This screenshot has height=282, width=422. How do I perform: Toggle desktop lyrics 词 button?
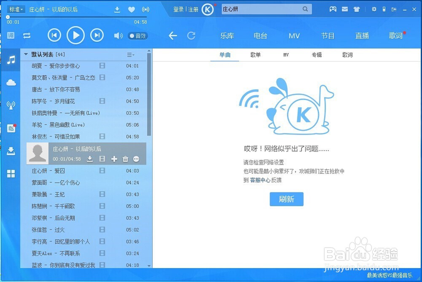(x=11, y=35)
